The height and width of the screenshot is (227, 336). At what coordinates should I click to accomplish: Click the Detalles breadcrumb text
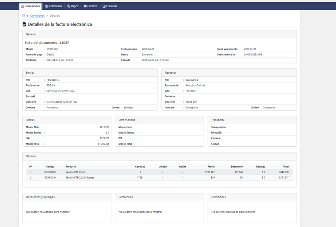[55, 16]
